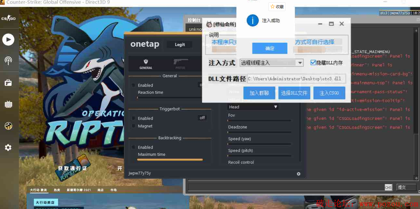This screenshot has height=209, width=420.
Task: Toggle Triggerbot Enabled checkbox
Action: 133,118
